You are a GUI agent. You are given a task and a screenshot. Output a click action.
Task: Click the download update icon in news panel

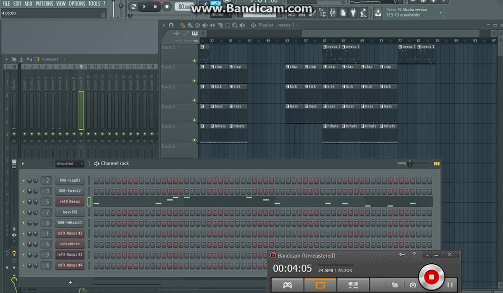click(378, 13)
